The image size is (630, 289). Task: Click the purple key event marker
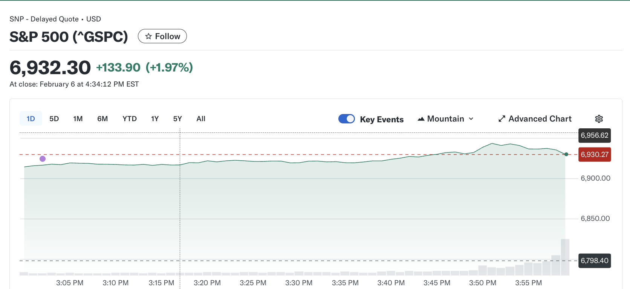[x=43, y=159]
